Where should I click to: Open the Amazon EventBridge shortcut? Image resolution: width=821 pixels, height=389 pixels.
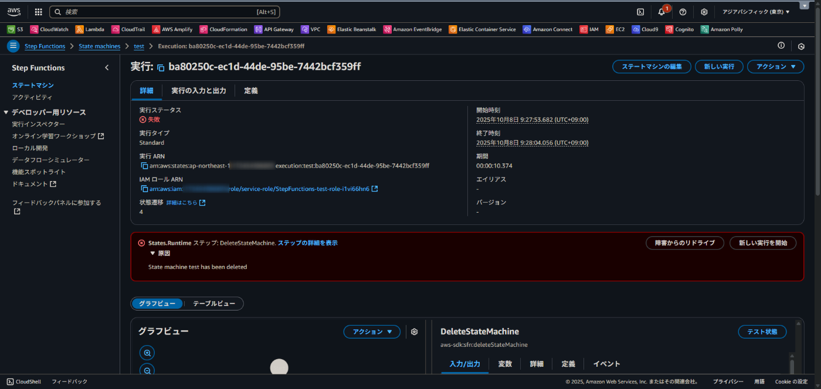(413, 29)
